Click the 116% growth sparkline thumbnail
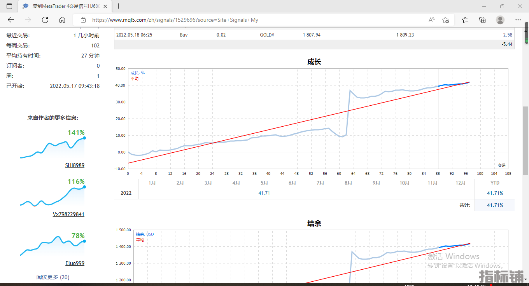Screen dimensions: 529x286 (x=52, y=197)
